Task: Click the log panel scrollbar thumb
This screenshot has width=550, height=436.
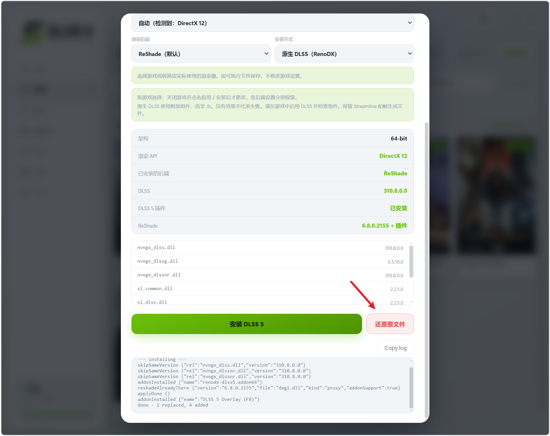Action: (411, 388)
